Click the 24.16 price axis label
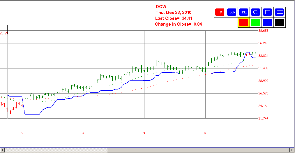Image resolution: width=295 pixels, height=153 pixels. pos(262,106)
